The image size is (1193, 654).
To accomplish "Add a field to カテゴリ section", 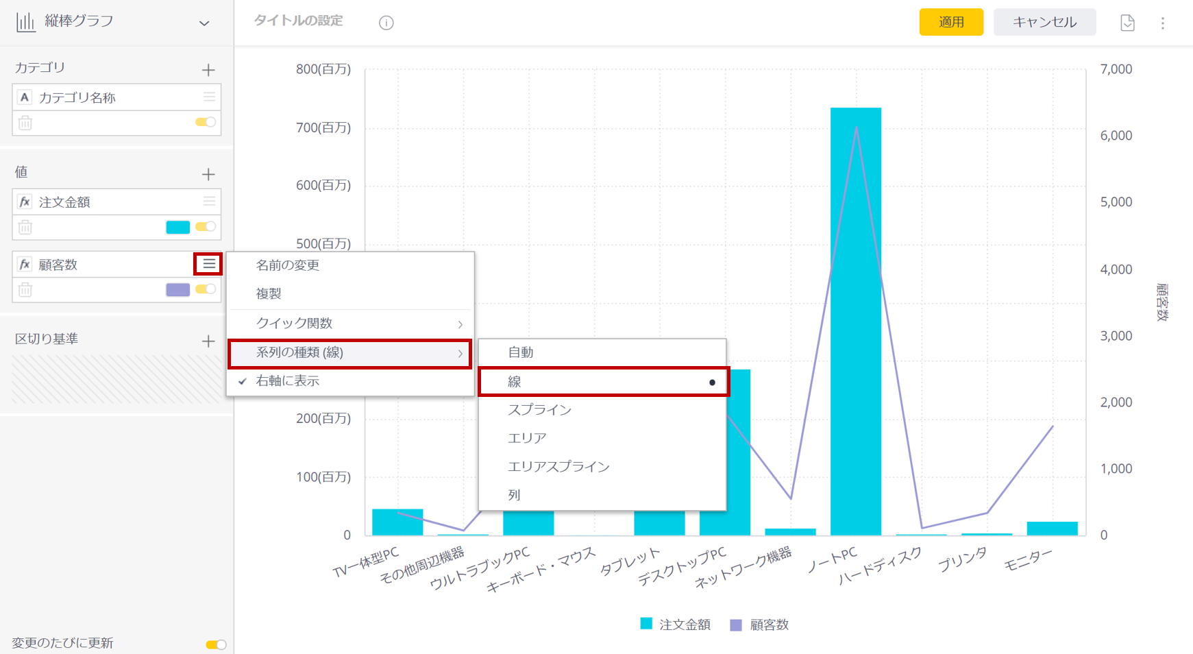I will (208, 69).
